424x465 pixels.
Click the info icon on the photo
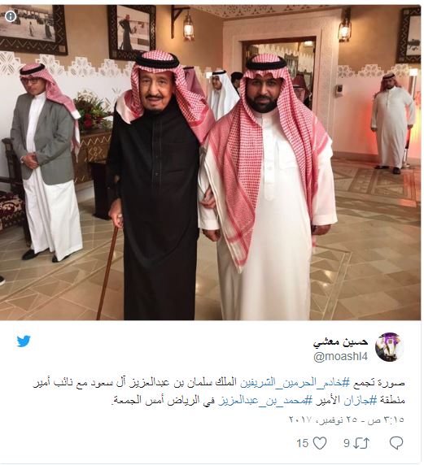(11, 16)
